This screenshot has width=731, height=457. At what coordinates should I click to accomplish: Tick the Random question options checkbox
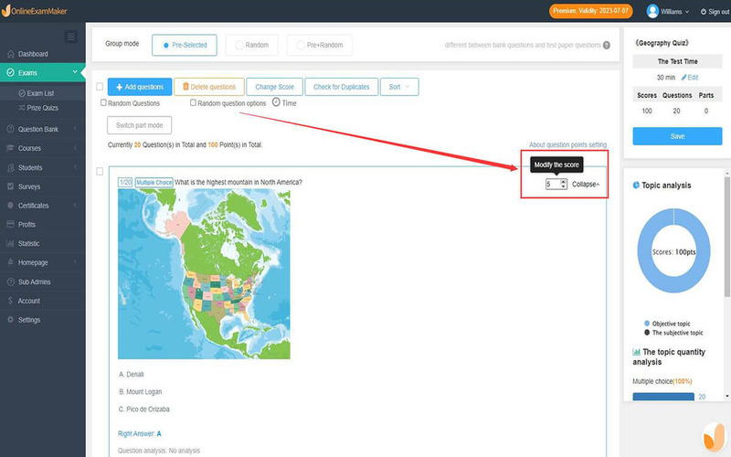[193, 103]
